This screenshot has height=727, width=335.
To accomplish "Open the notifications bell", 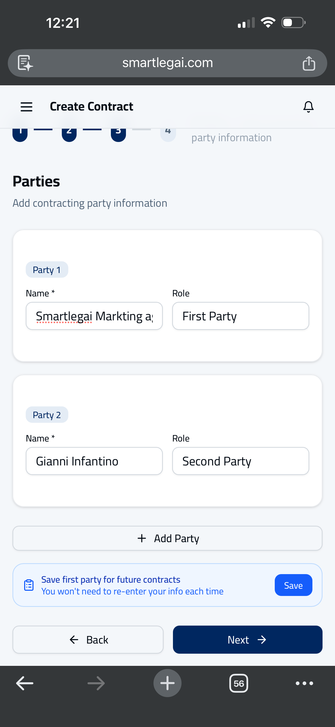I will pyautogui.click(x=308, y=107).
